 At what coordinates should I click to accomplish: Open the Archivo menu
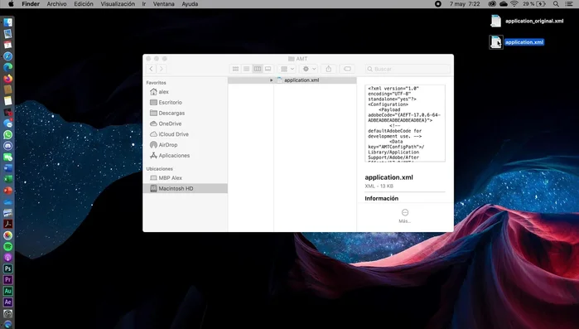pos(56,4)
